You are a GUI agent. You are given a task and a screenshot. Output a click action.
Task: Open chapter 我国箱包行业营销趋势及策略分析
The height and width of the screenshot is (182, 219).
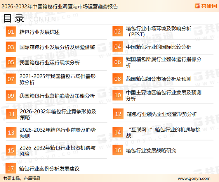[57, 96]
